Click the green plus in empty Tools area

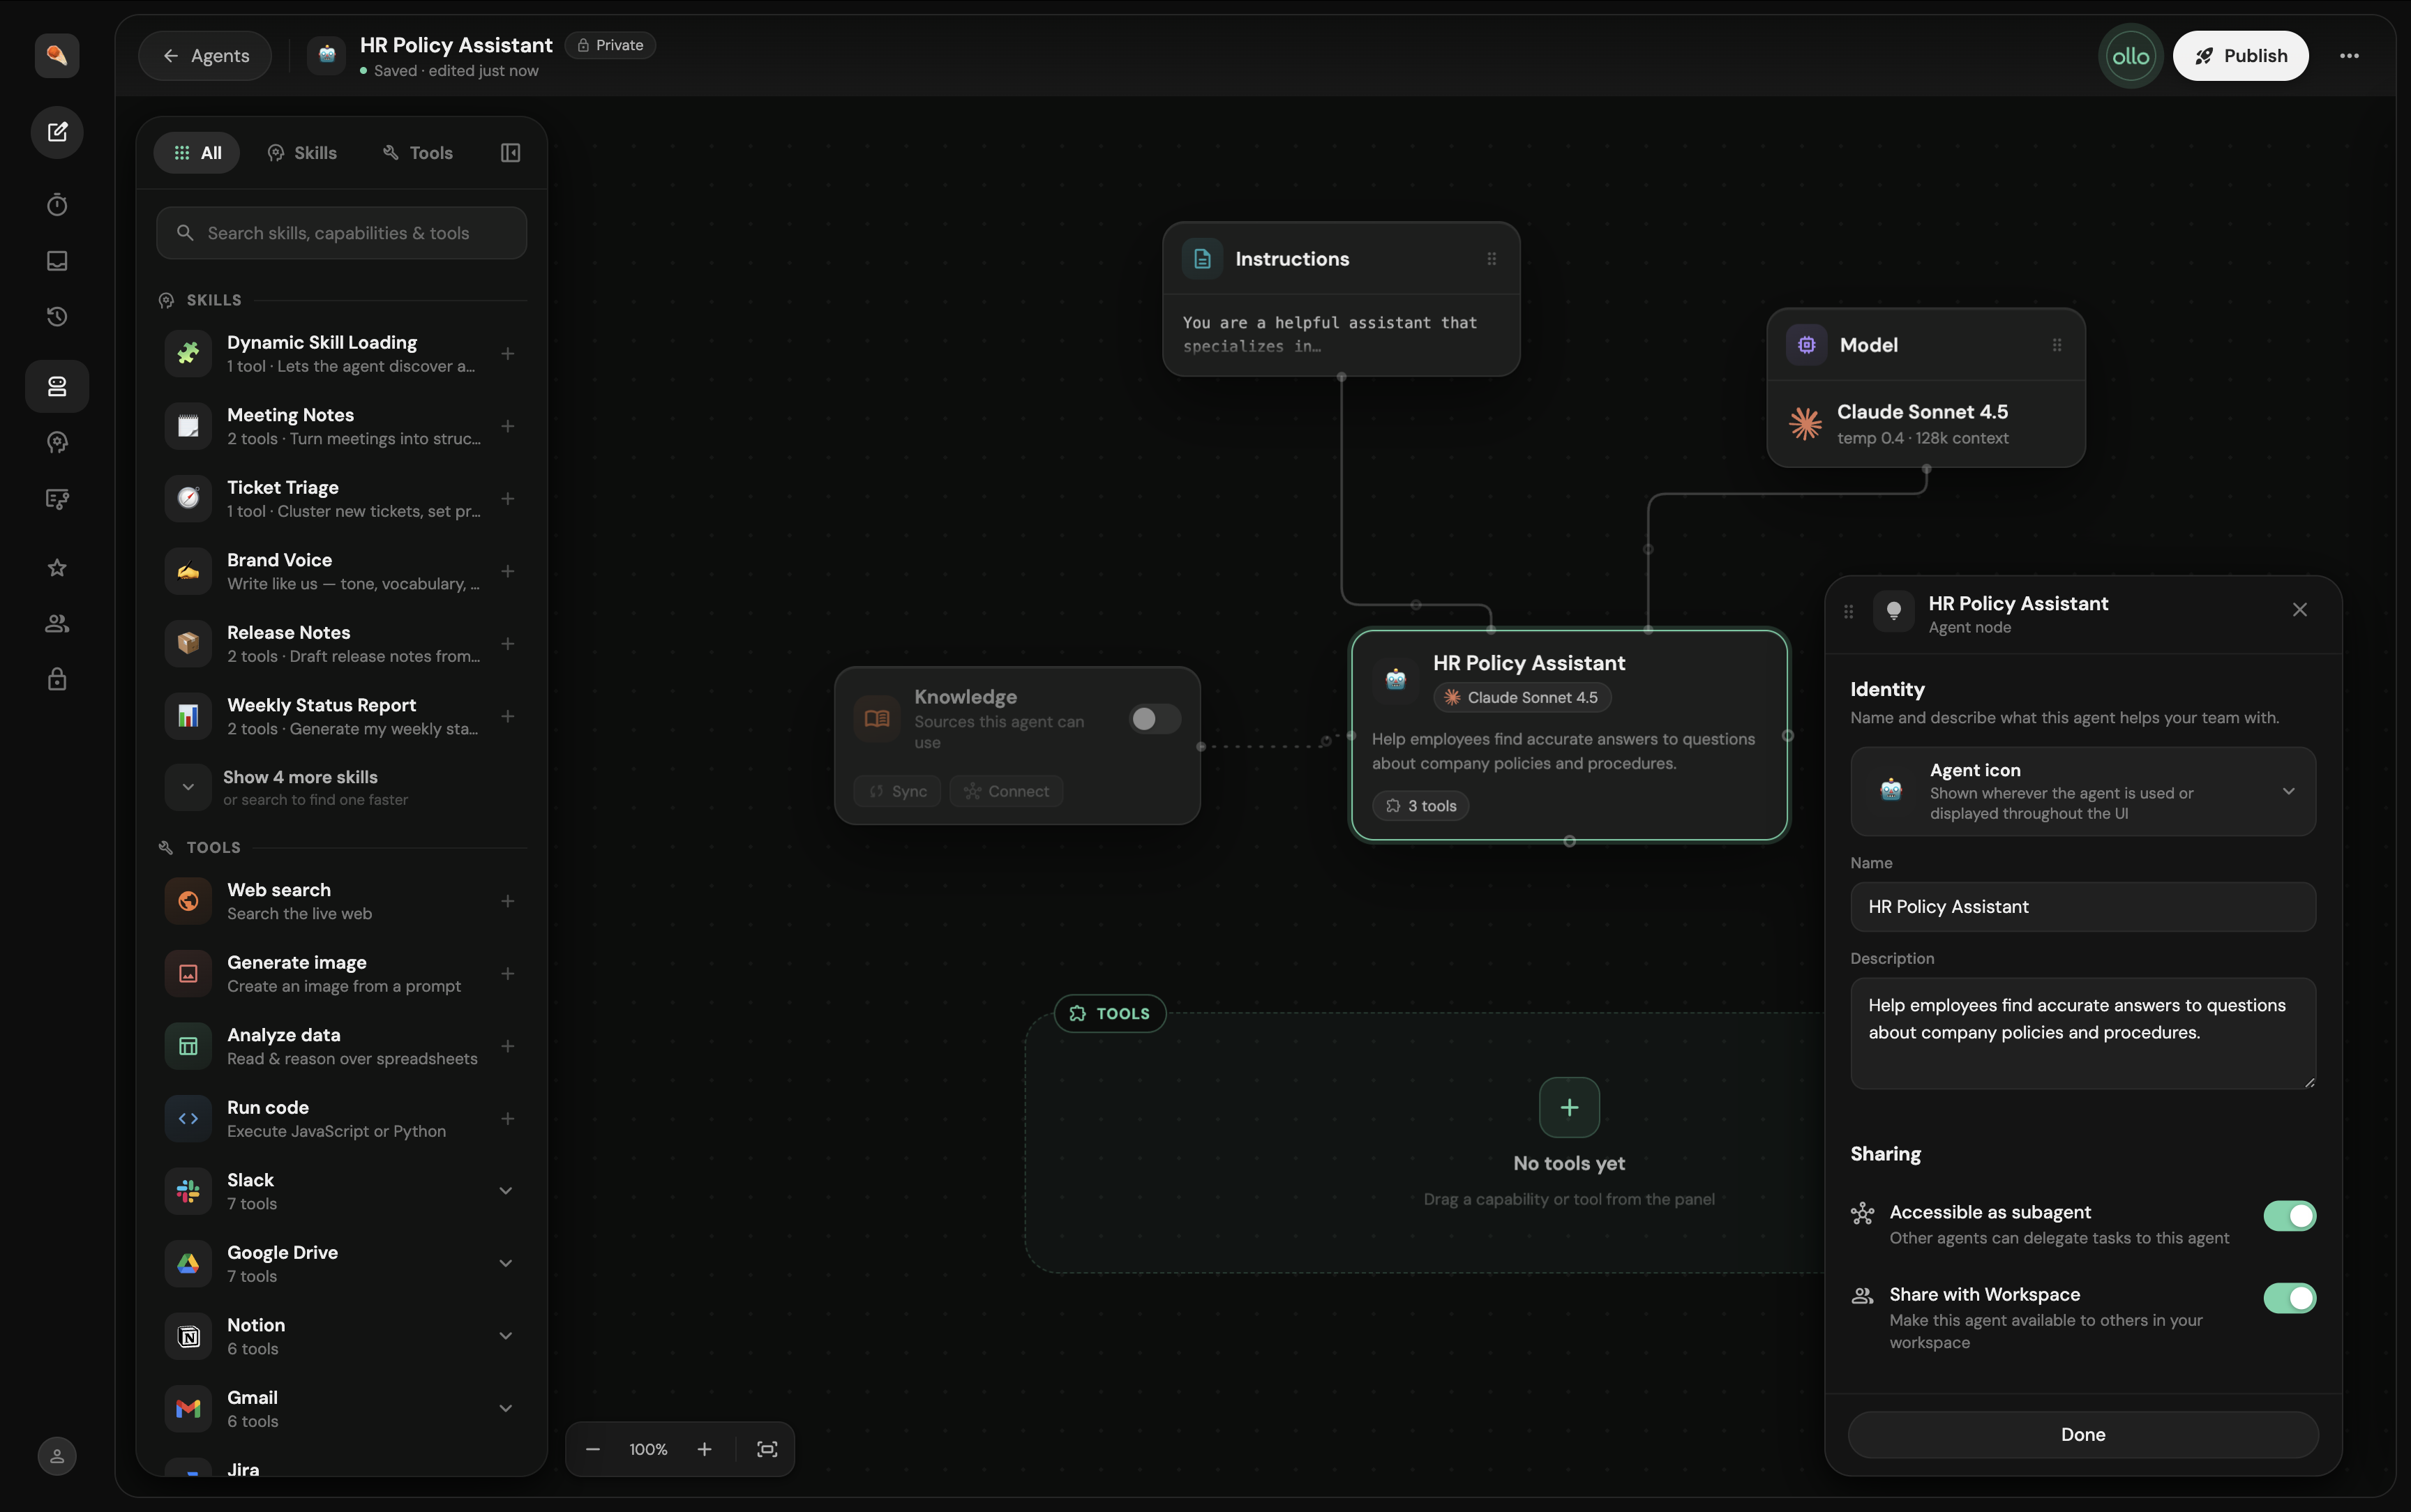point(1569,1107)
